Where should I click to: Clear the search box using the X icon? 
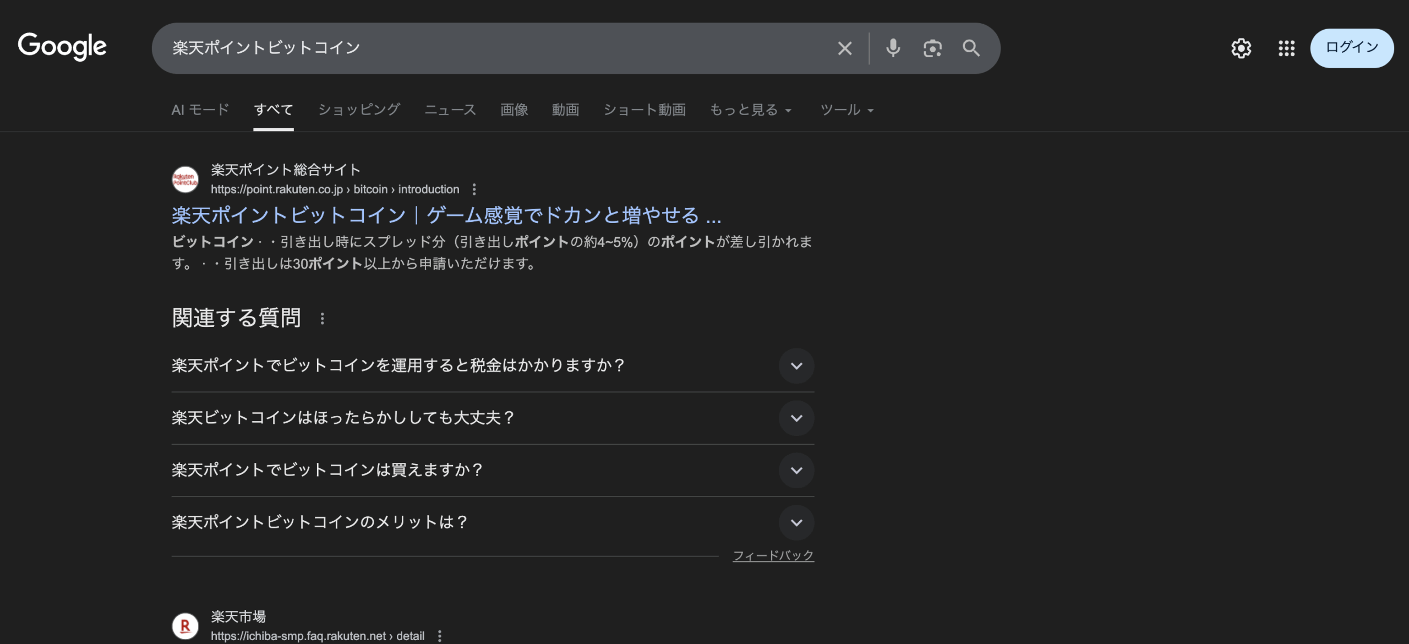(x=845, y=48)
